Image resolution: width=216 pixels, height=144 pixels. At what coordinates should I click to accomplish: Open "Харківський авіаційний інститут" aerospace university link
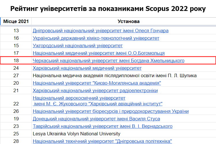tap(98, 104)
